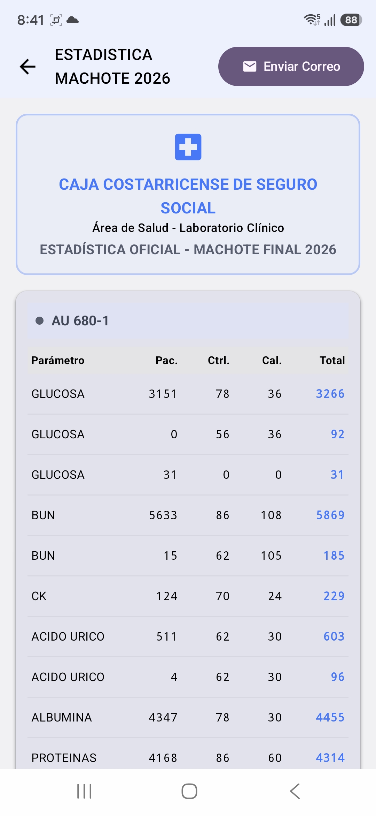Viewport: 376px width, 816px height.
Task: Select the AU 680-1 section header
Action: (188, 321)
